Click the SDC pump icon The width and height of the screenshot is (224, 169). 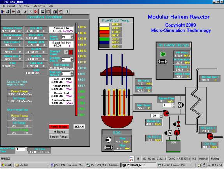(108, 140)
